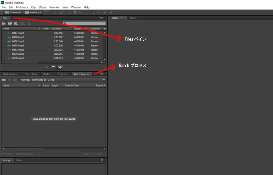This screenshot has width=273, height=175.
Task: Select the Razor tool in toolbar
Action: [x=75, y=12]
